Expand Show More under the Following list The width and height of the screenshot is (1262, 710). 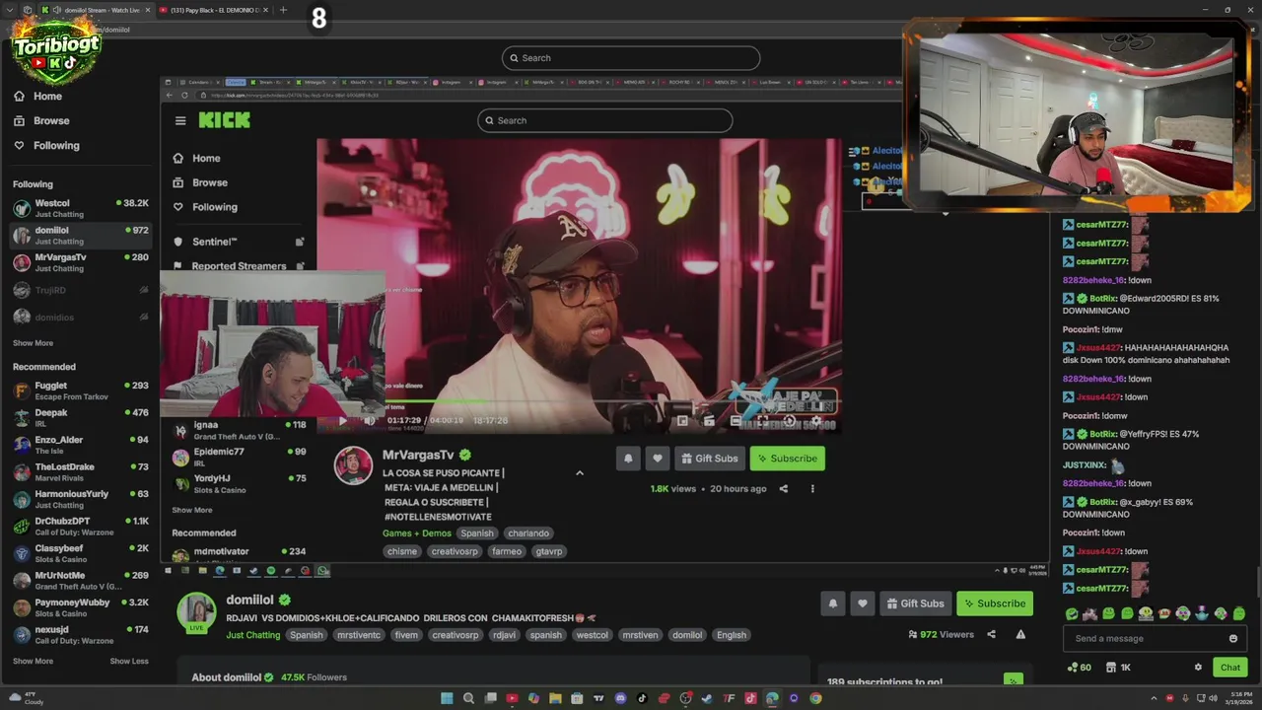pyautogui.click(x=33, y=343)
